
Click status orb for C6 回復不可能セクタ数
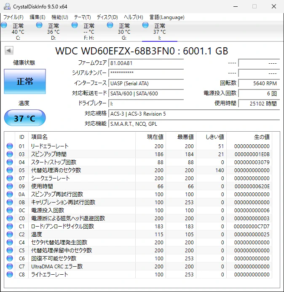(x=10, y=258)
